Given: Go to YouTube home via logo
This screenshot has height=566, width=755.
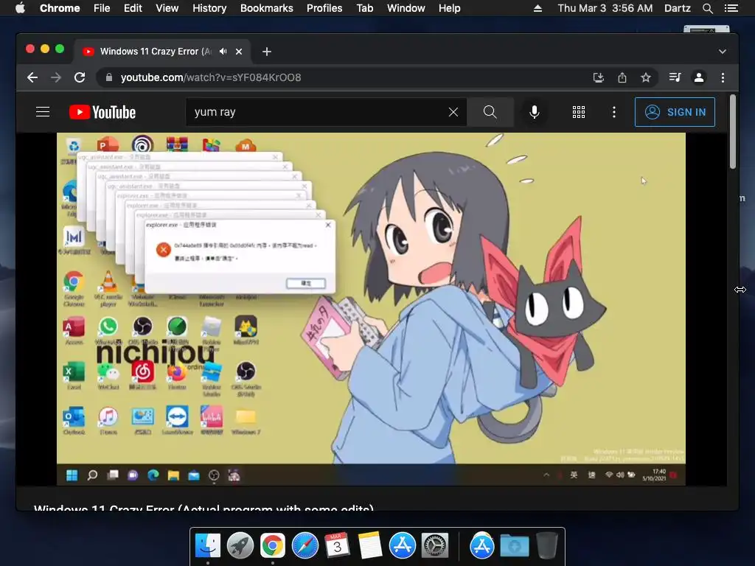Looking at the screenshot, I should pyautogui.click(x=102, y=112).
